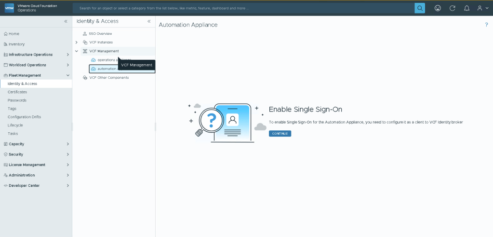Viewport: 493px width, 237px height.
Task: Open the Certificates page
Action: tap(17, 92)
